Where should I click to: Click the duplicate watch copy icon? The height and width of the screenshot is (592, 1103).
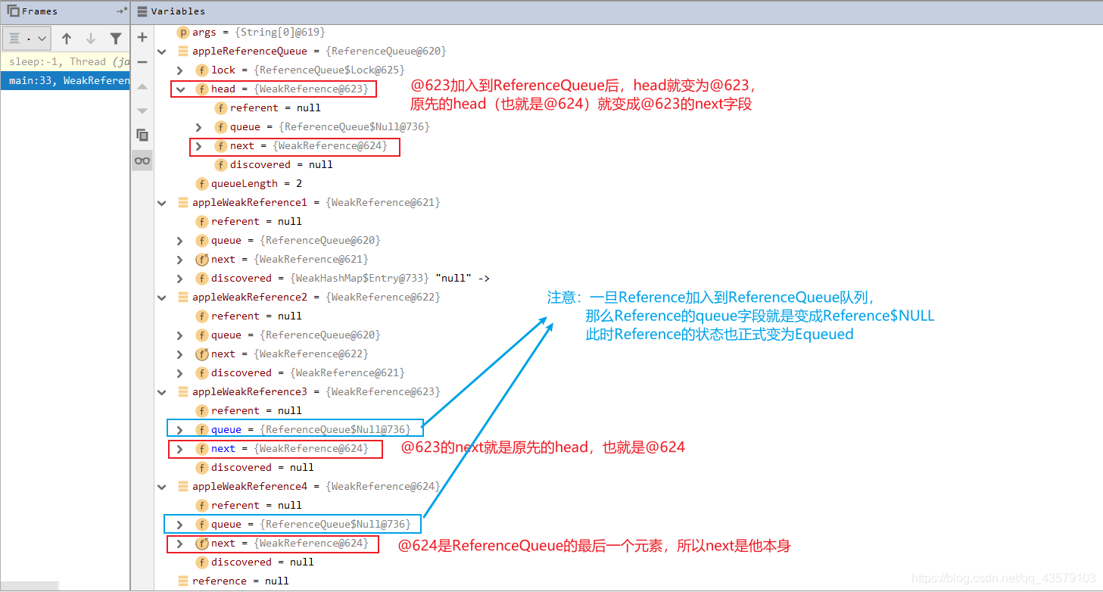click(x=142, y=135)
